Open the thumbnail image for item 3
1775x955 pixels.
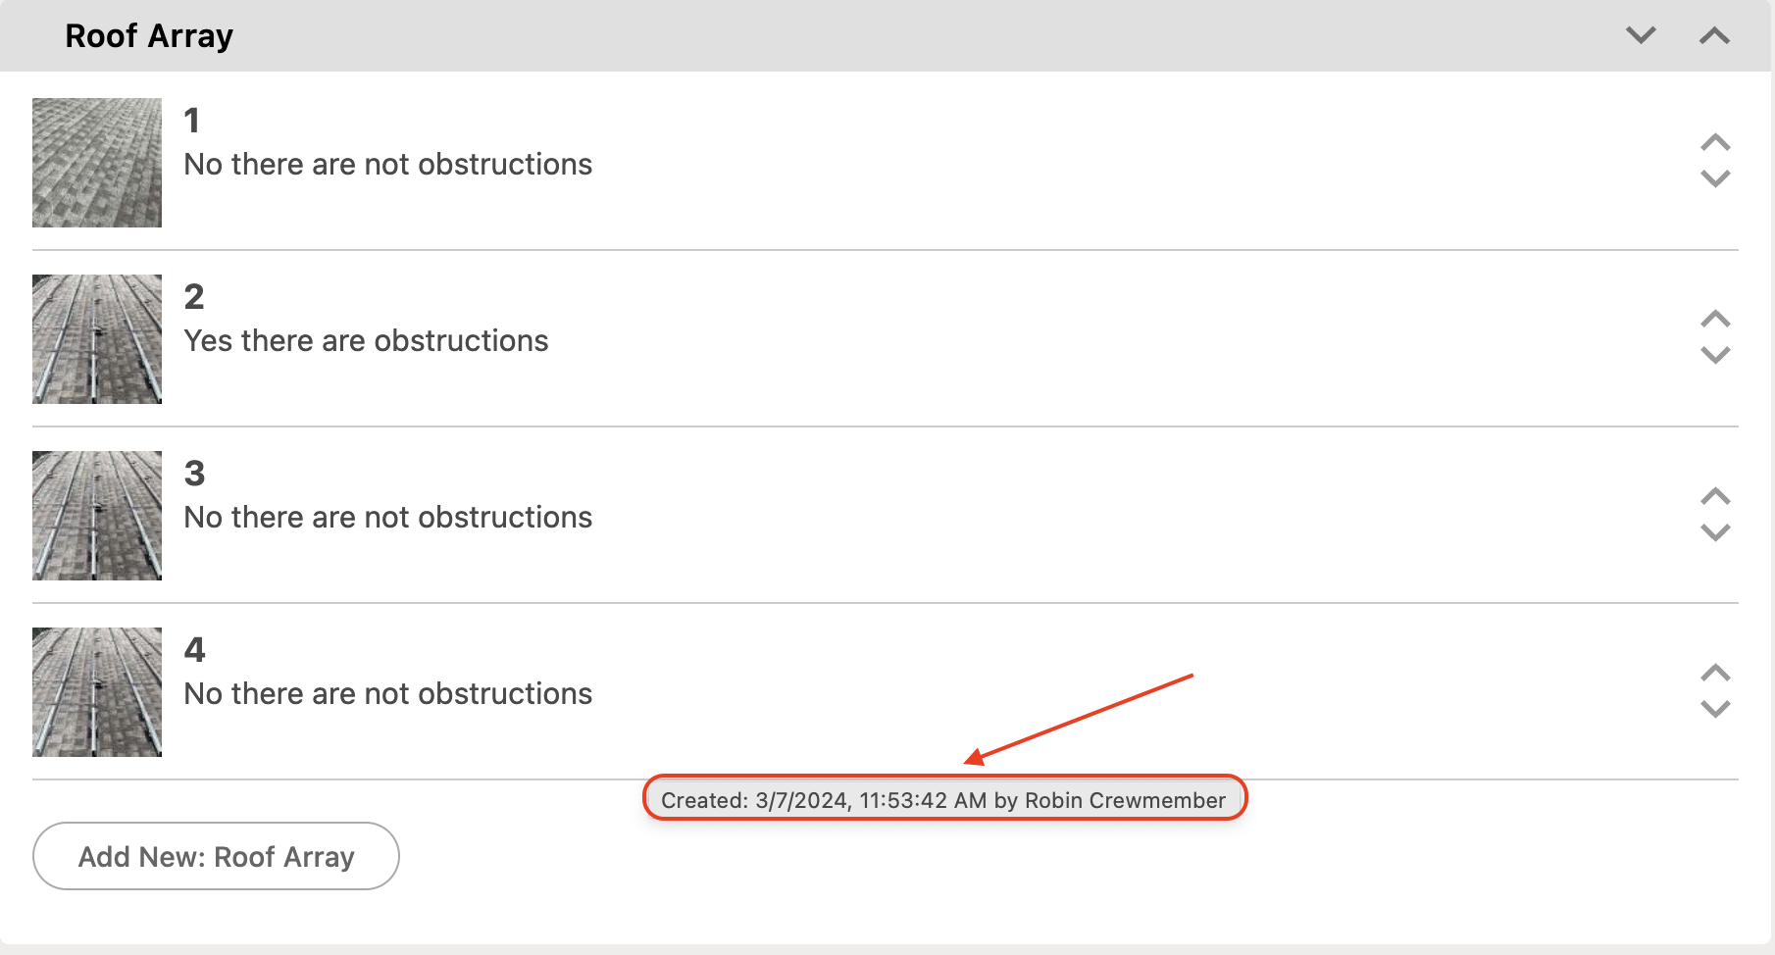tap(97, 516)
